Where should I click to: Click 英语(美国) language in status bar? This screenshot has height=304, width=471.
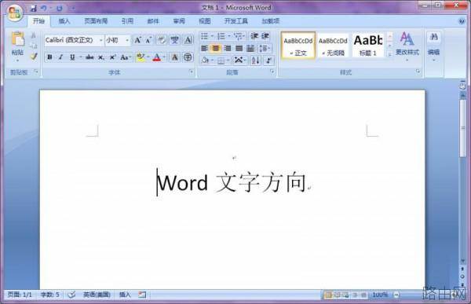coord(97,295)
